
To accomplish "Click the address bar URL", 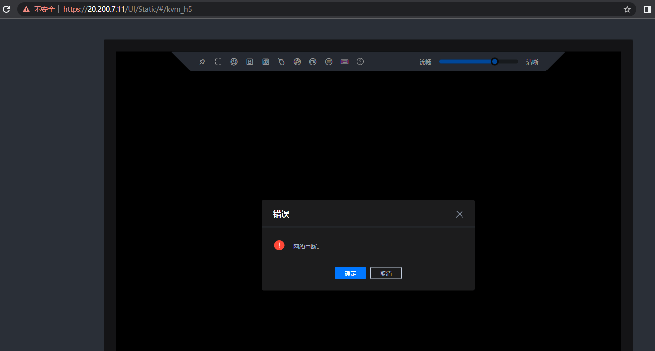I will [x=127, y=9].
